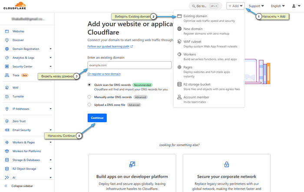Open the user account menu arrow

[x=299, y=6]
